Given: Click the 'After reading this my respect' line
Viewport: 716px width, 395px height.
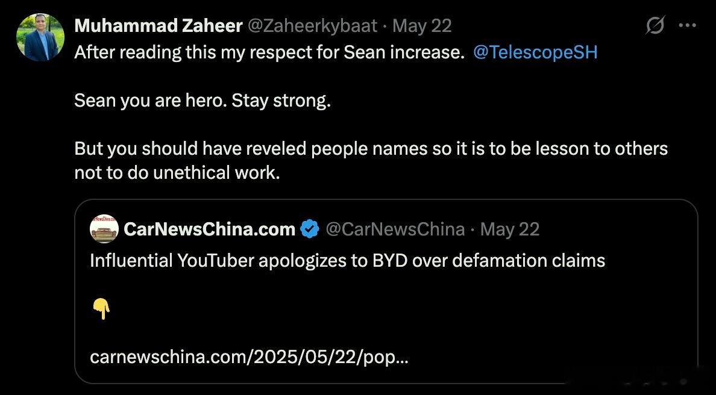Looking at the screenshot, I should click(x=269, y=52).
